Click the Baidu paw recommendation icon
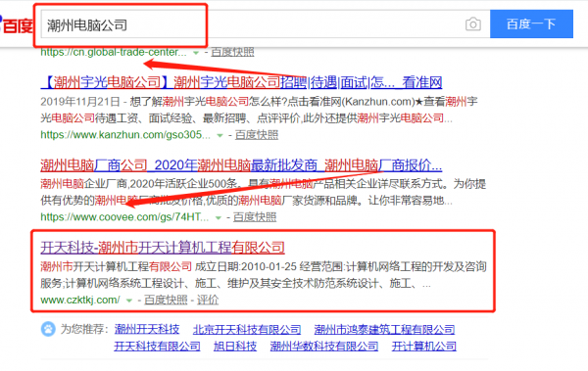Image resolution: width=588 pixels, height=371 pixels. pyautogui.click(x=48, y=329)
